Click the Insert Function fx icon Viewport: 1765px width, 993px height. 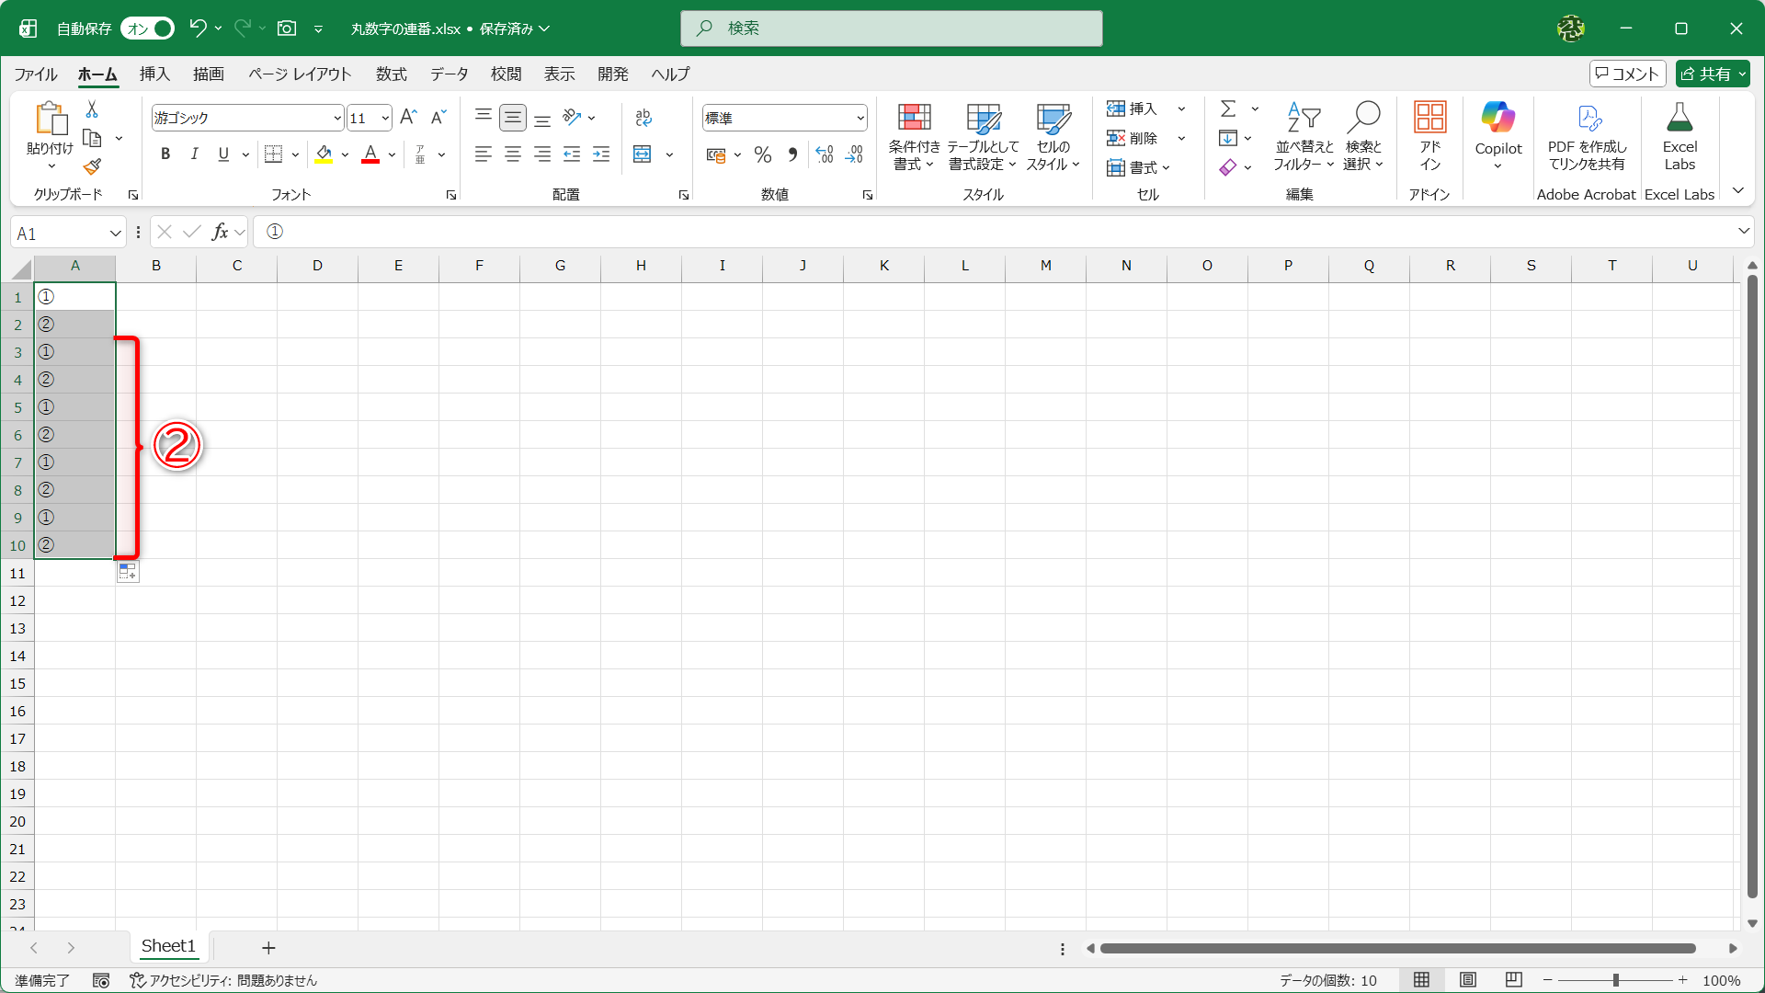point(220,233)
